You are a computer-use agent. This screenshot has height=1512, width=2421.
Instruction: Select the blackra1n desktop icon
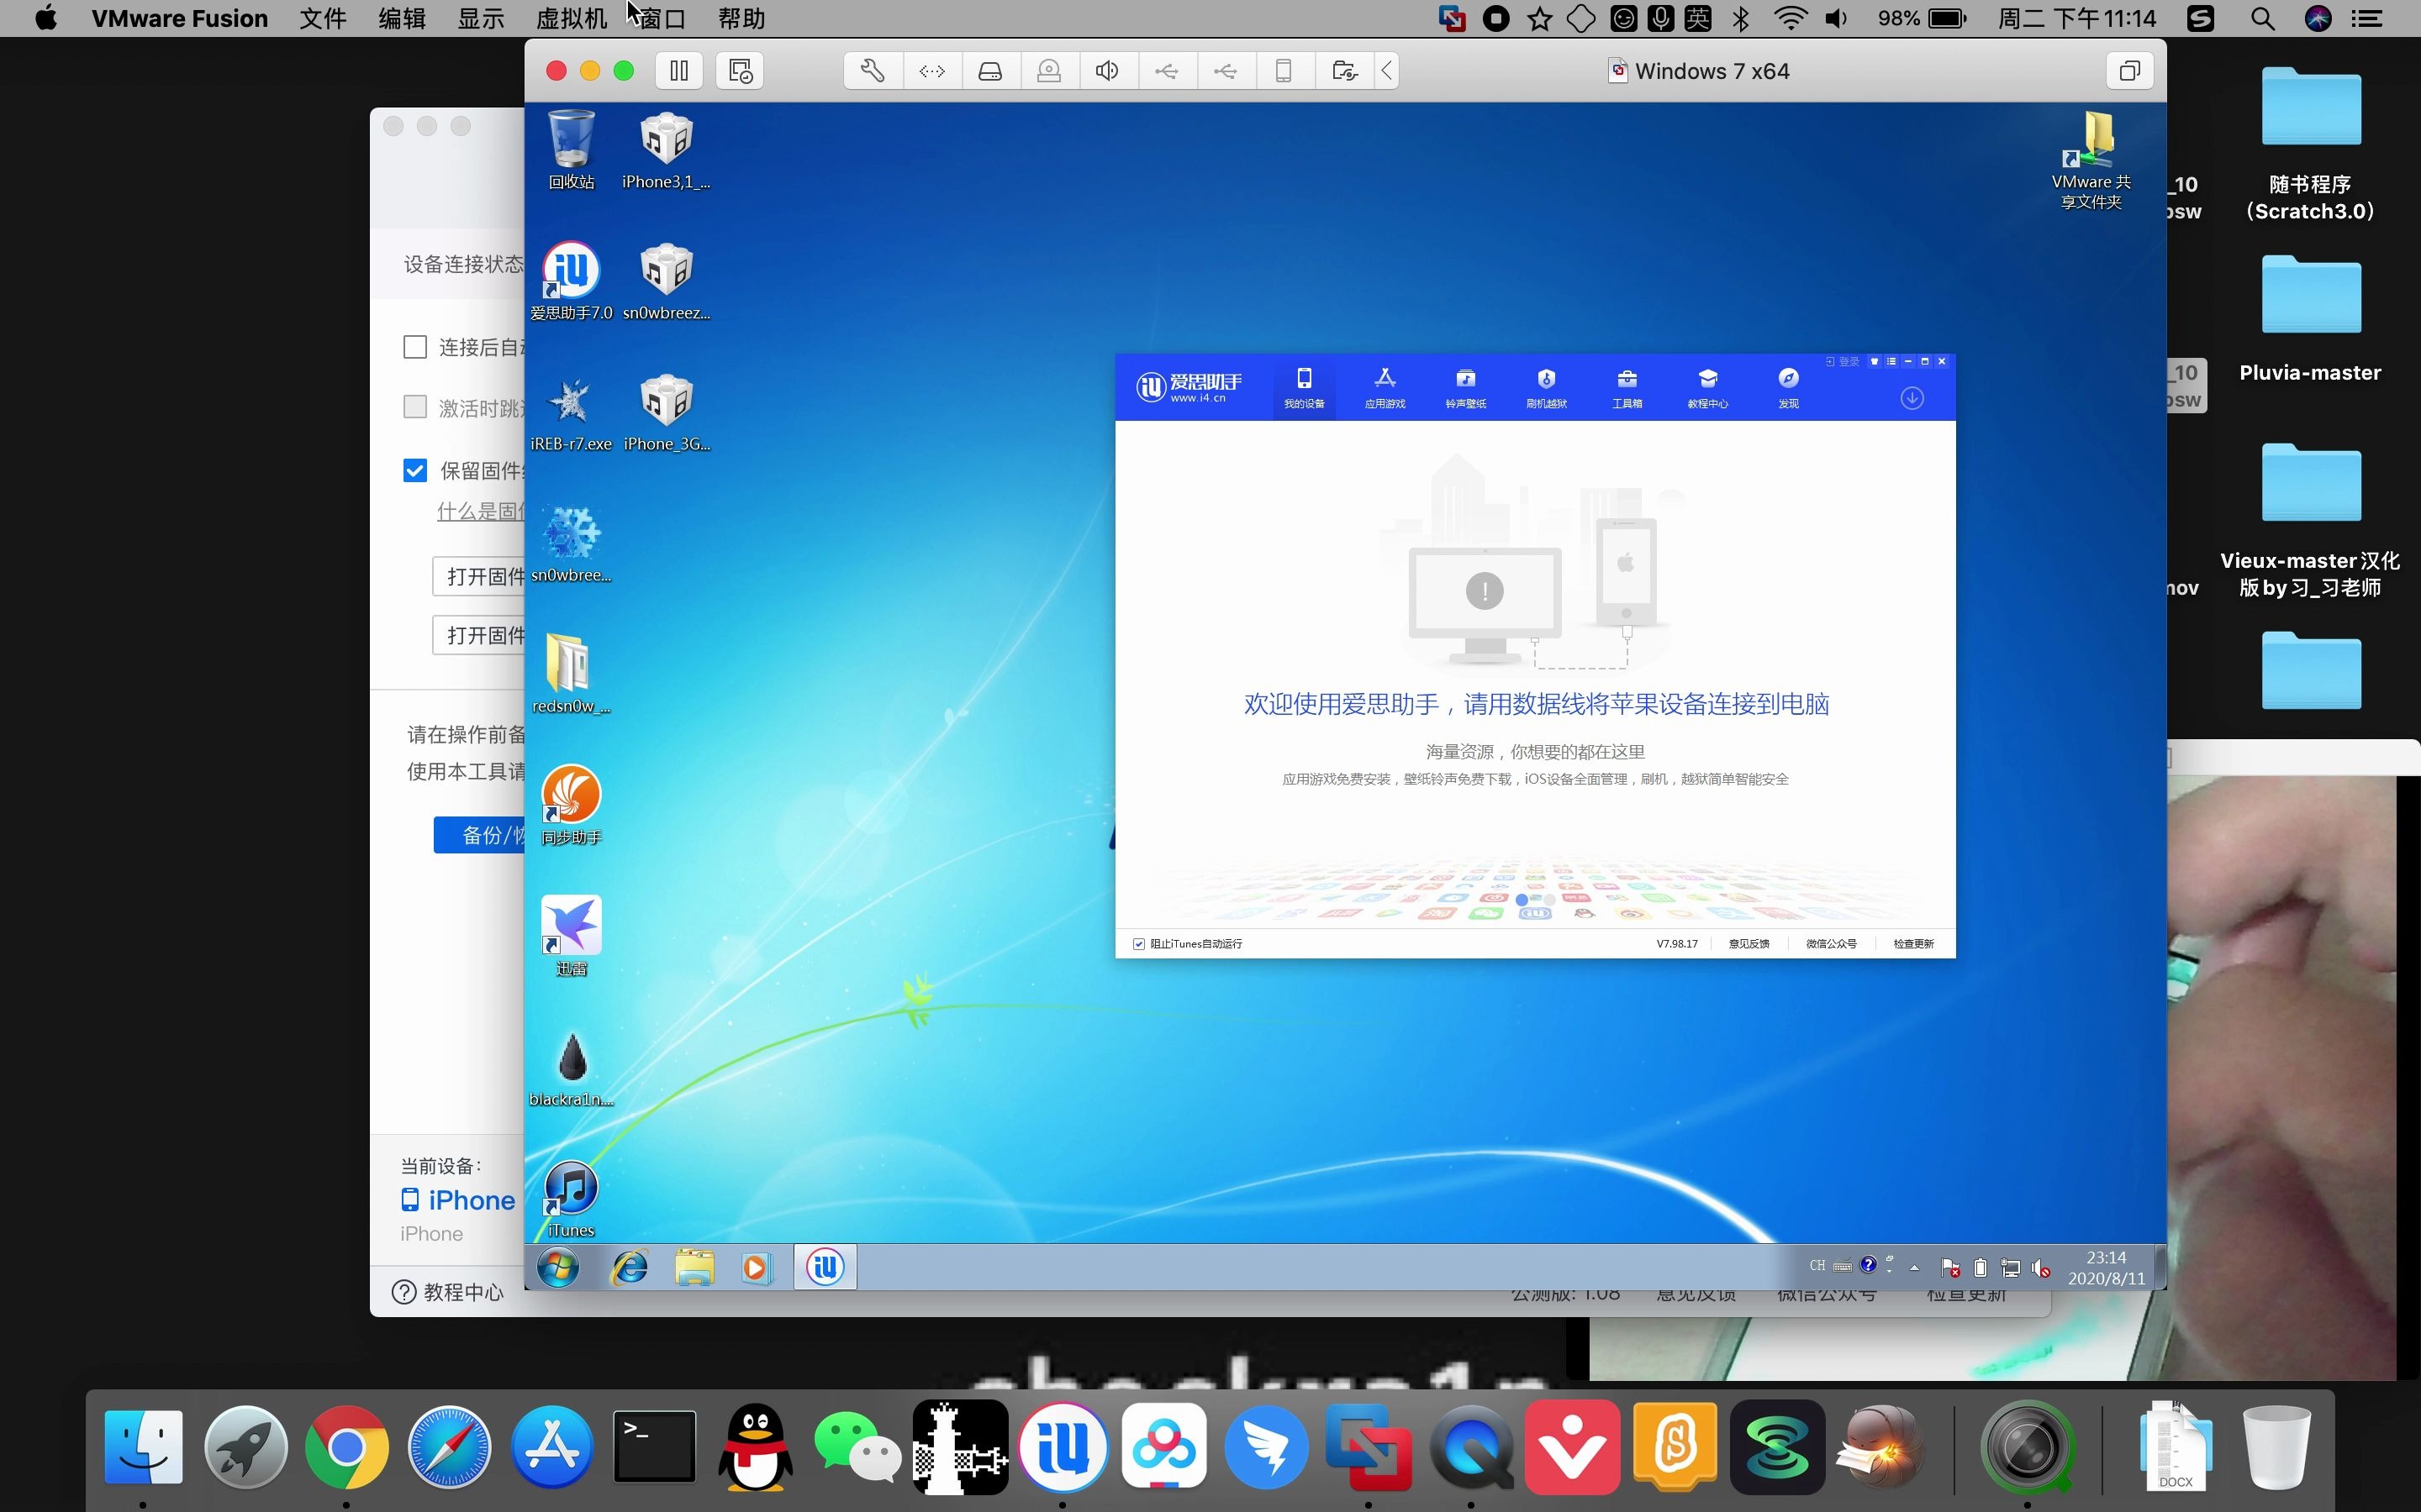[572, 1068]
